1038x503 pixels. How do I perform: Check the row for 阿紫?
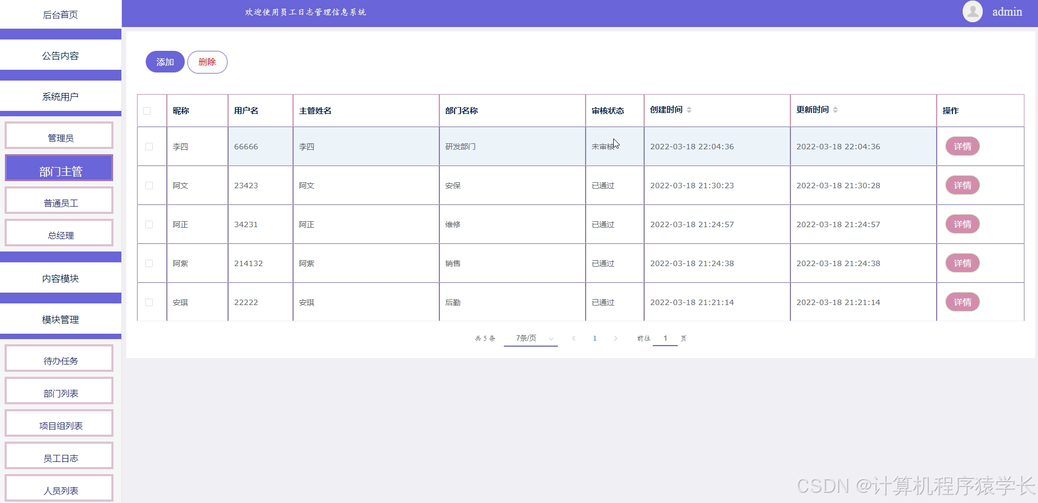(149, 263)
